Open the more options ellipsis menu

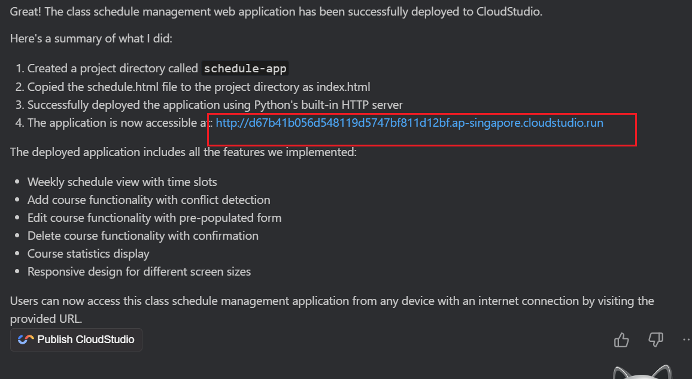[686, 340]
